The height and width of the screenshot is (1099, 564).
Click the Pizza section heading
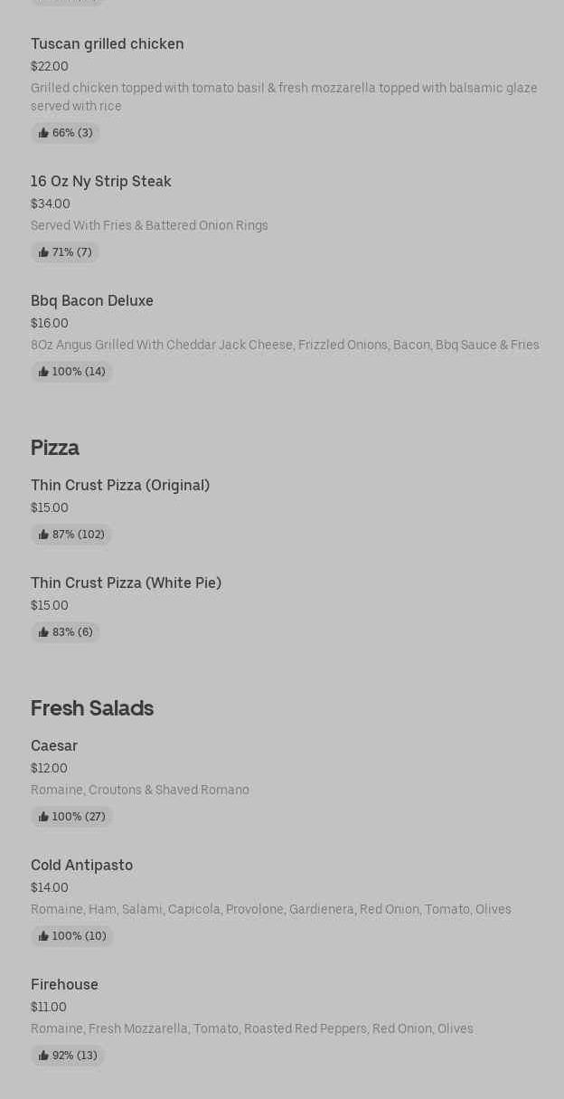point(55,448)
